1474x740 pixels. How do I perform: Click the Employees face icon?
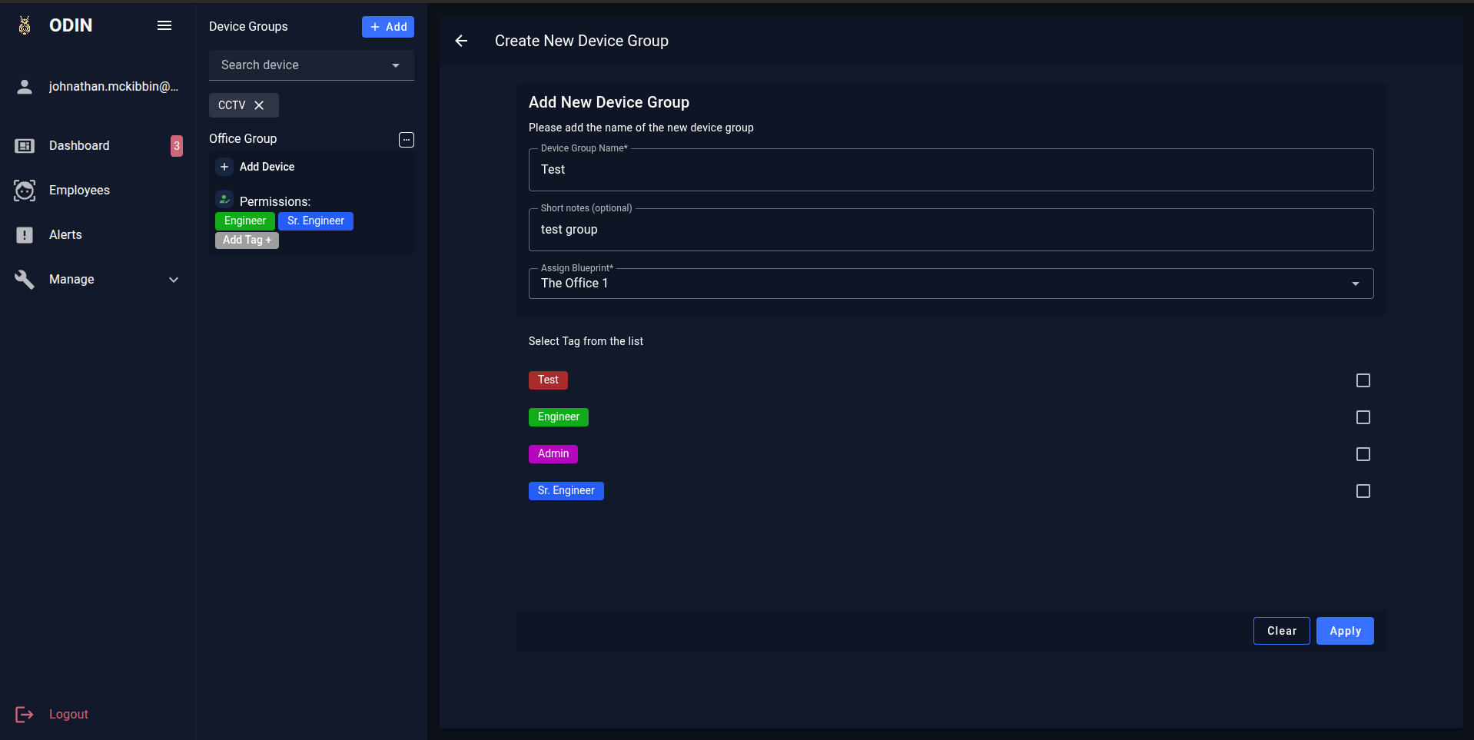(x=25, y=191)
